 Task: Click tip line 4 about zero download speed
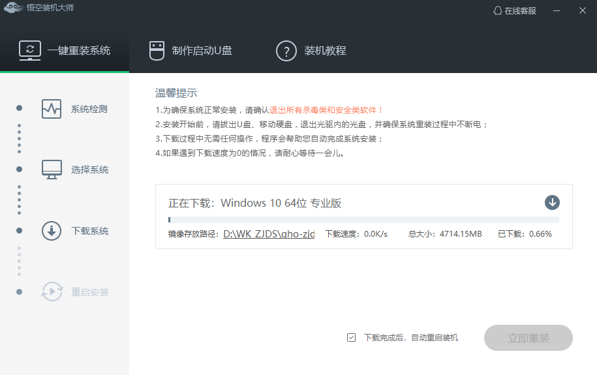tap(250, 153)
